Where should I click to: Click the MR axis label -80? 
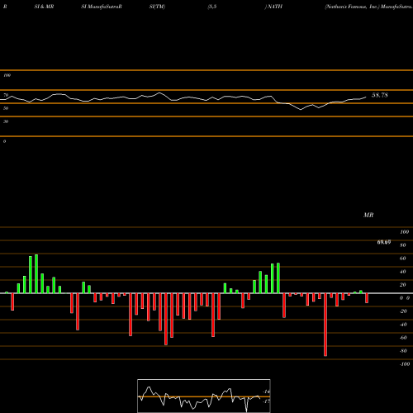(x=403, y=351)
